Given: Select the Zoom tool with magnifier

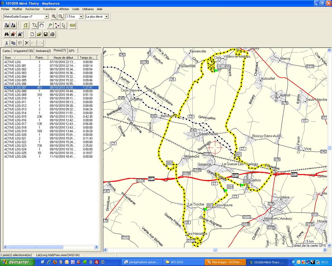Looking at the screenshot, I should (34, 25).
